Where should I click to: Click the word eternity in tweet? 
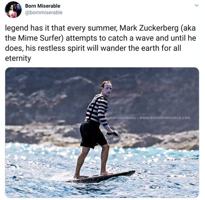pyautogui.click(x=18, y=58)
